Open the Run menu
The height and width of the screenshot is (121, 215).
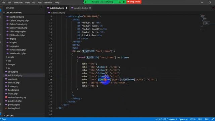(40, 2)
